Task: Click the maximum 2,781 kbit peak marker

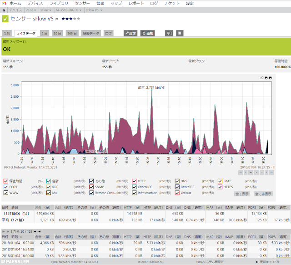Action: (x=151, y=90)
